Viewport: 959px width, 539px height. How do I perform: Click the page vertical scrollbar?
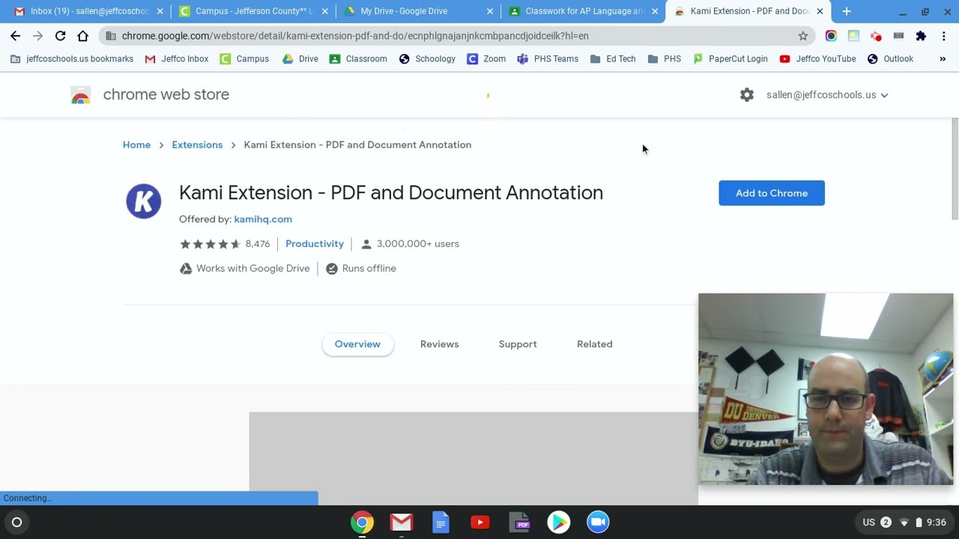coord(955,169)
